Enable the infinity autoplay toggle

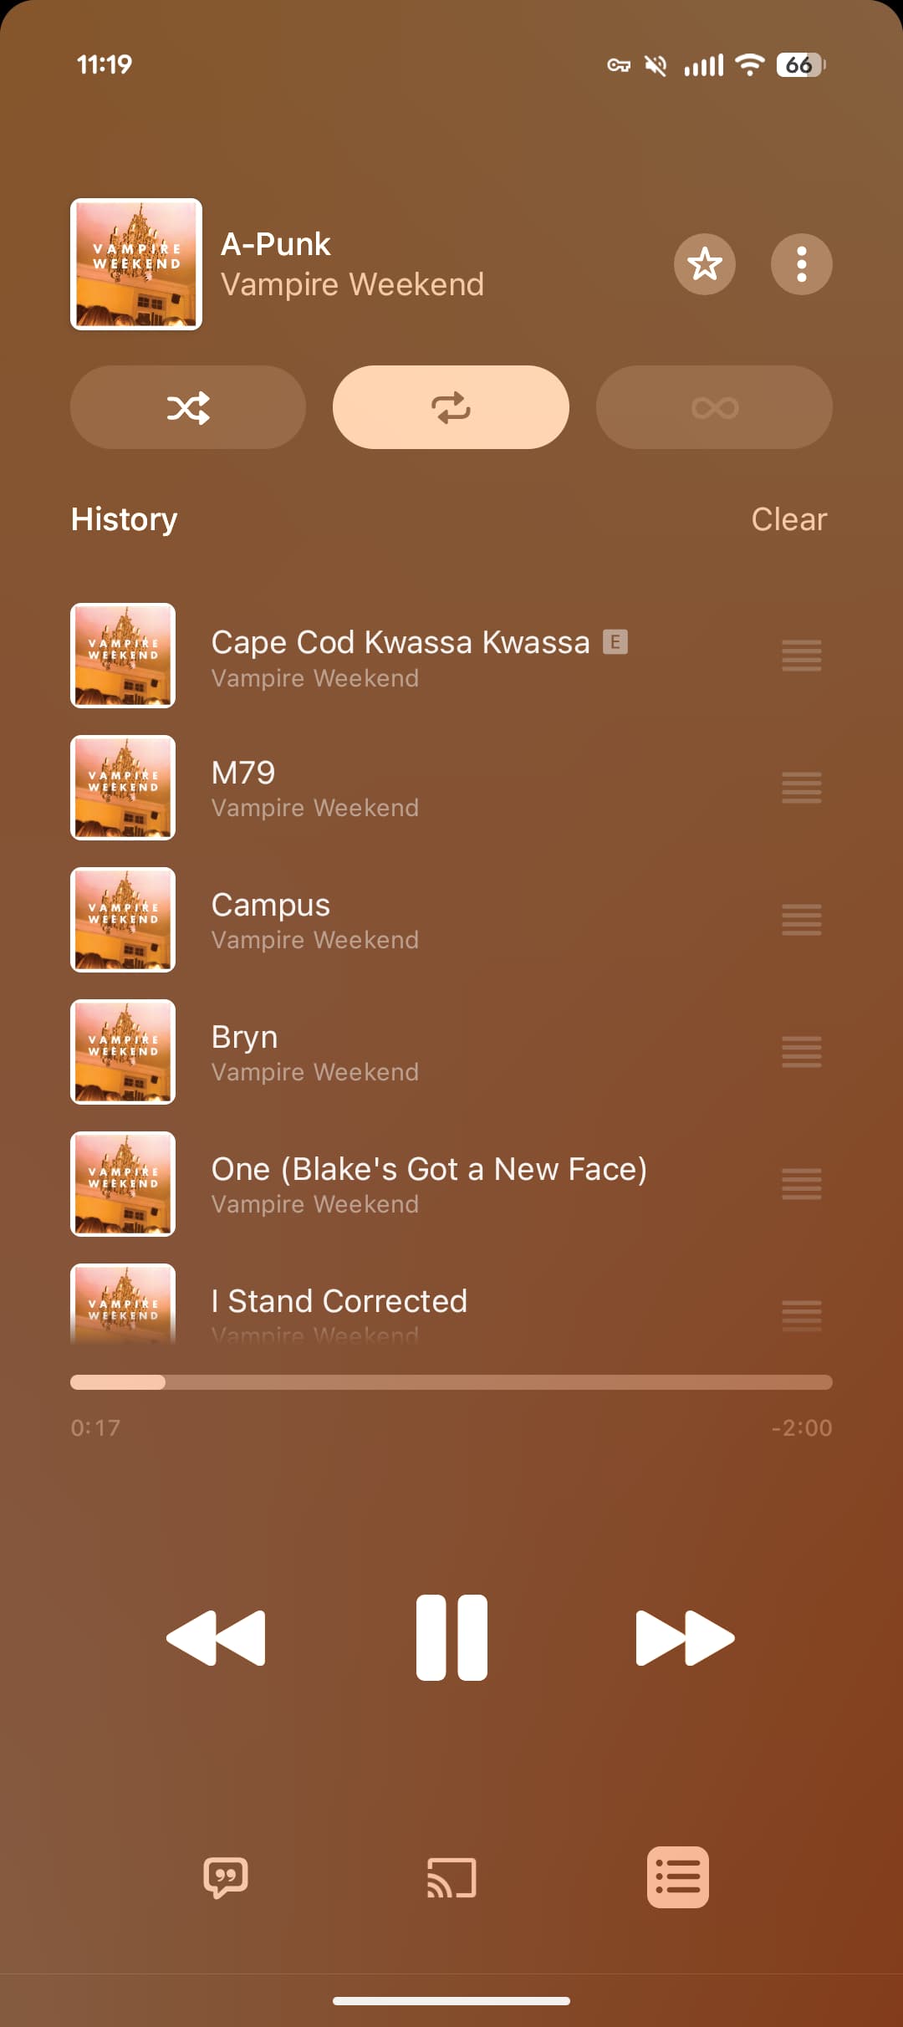714,407
